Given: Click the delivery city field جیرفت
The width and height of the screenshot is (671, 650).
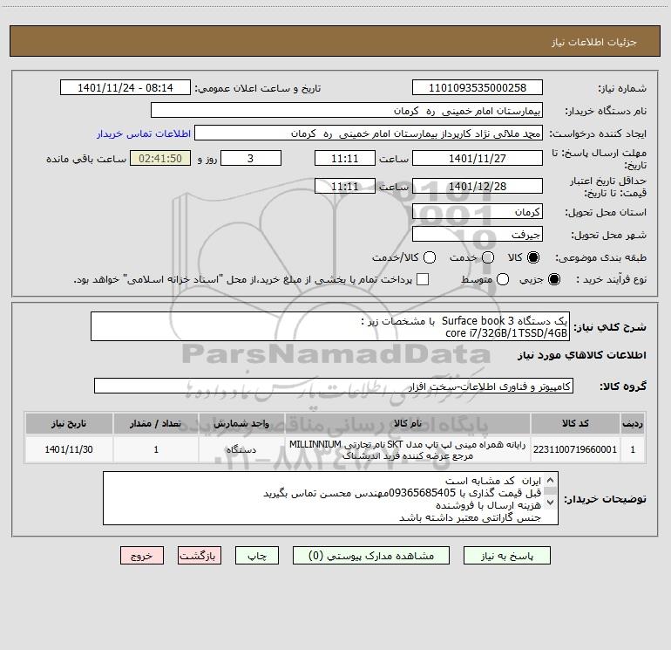Looking at the screenshot, I should (478, 234).
